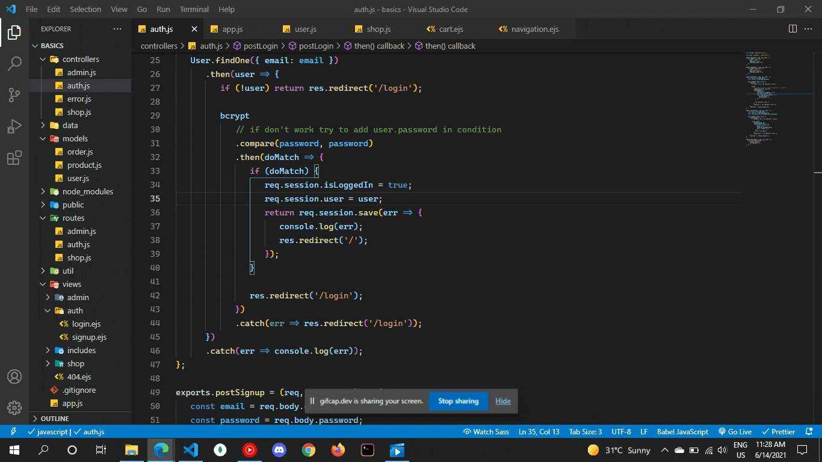Click Stop sharing in the gifcap banner
822x462 pixels.
click(459, 401)
